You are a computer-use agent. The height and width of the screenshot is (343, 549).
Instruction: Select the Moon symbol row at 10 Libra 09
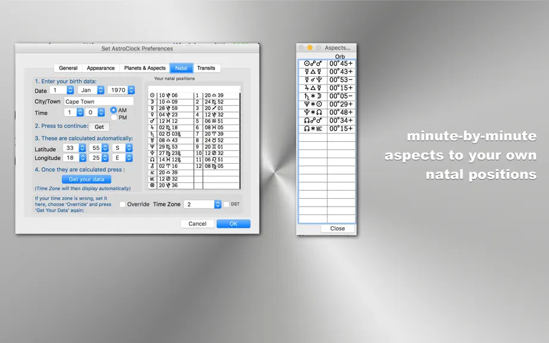[x=171, y=102]
